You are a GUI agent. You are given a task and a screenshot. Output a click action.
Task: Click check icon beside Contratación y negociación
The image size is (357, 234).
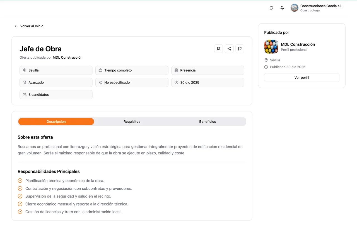20,188
